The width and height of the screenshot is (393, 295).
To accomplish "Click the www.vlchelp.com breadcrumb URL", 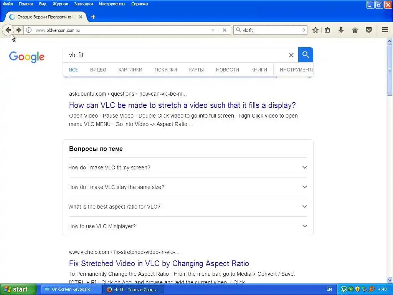I will coord(124,252).
